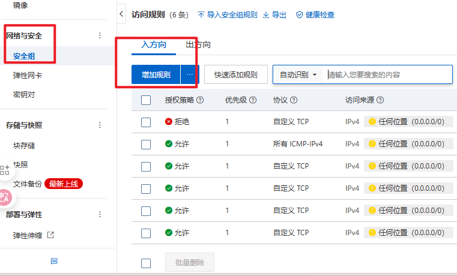
Task: Check the box for the 所有 ICMP-IPv4 row
Action: [x=146, y=145]
